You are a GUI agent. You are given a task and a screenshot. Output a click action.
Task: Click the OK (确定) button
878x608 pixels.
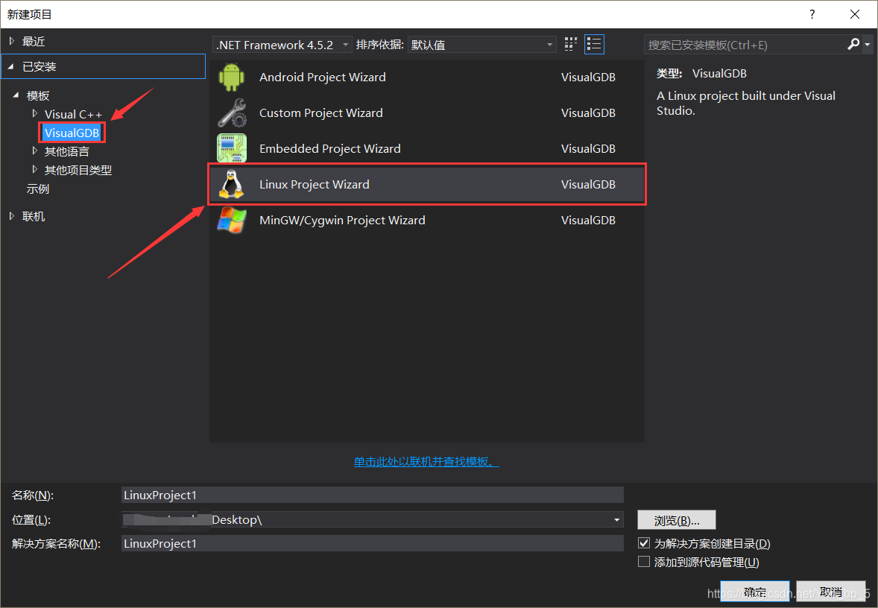click(x=755, y=592)
